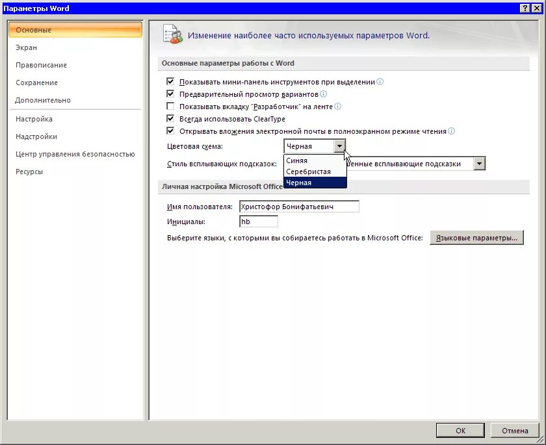Click info icon beside Предварительный просмотр вариантов
The image size is (546, 445).
pyautogui.click(x=323, y=94)
